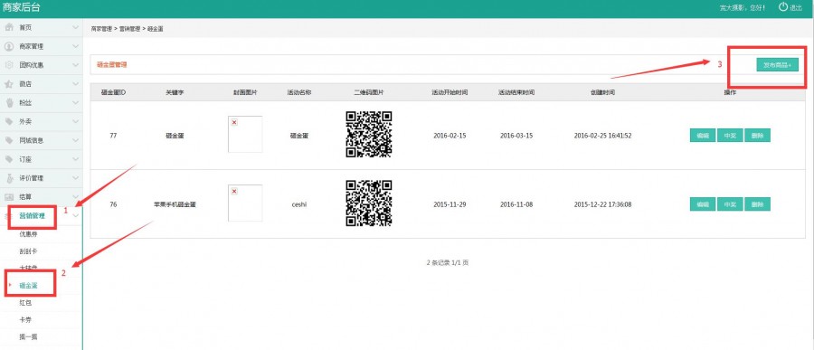Expand the 微店 chevron
The image size is (814, 350).
(76, 83)
